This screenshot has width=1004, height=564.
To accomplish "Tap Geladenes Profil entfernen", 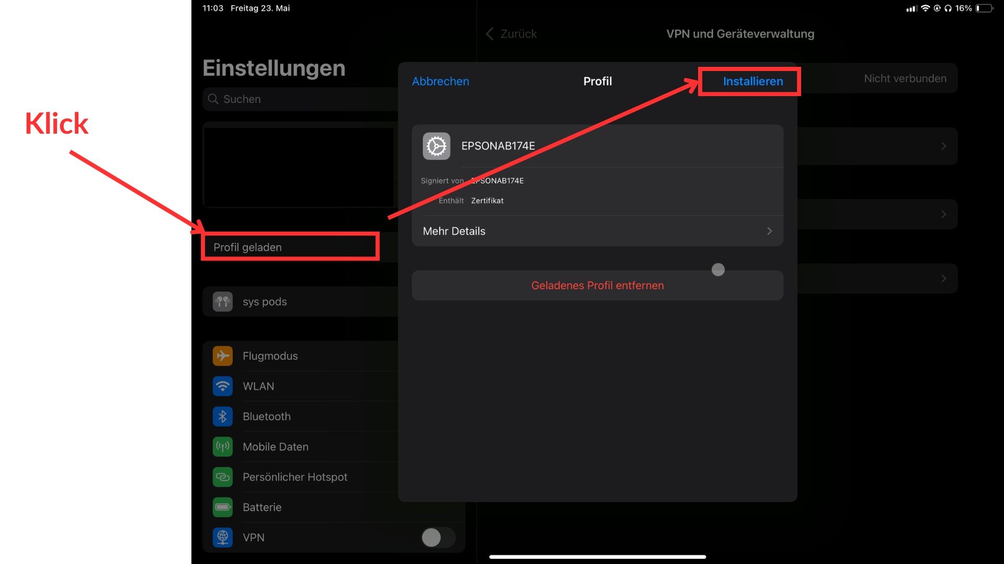I will tap(597, 285).
